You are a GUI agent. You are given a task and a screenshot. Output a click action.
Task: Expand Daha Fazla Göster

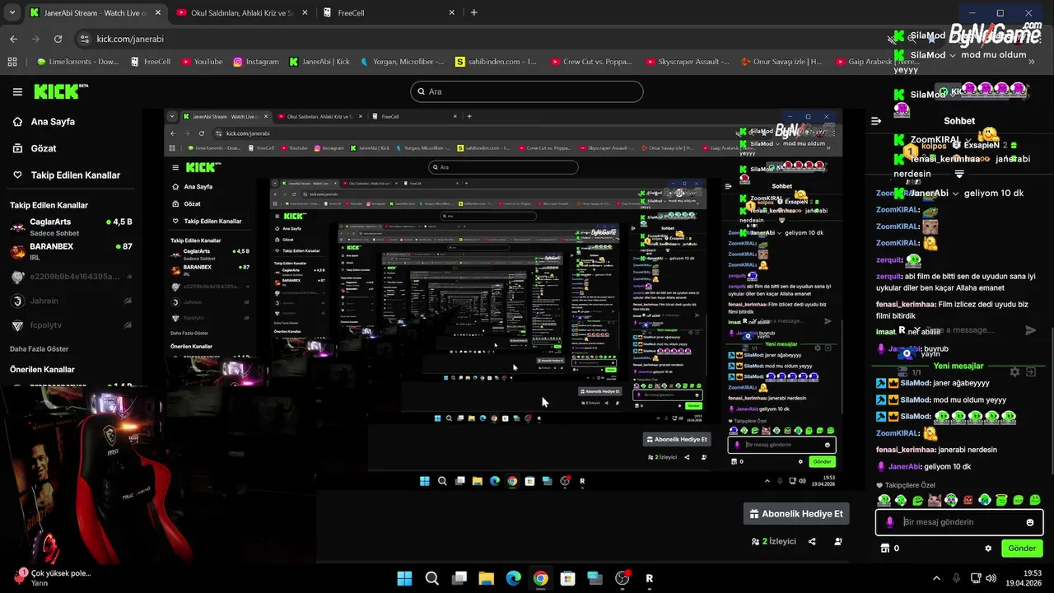click(39, 348)
